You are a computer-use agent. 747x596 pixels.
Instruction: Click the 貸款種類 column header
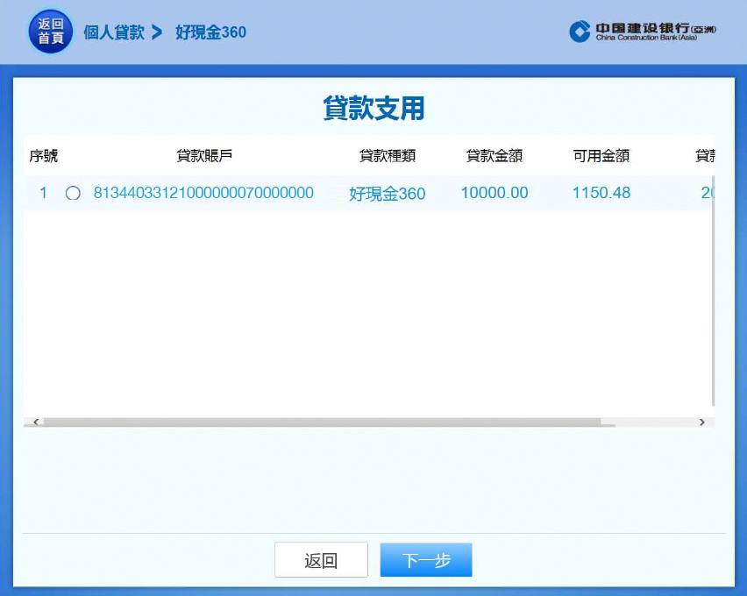tap(388, 156)
